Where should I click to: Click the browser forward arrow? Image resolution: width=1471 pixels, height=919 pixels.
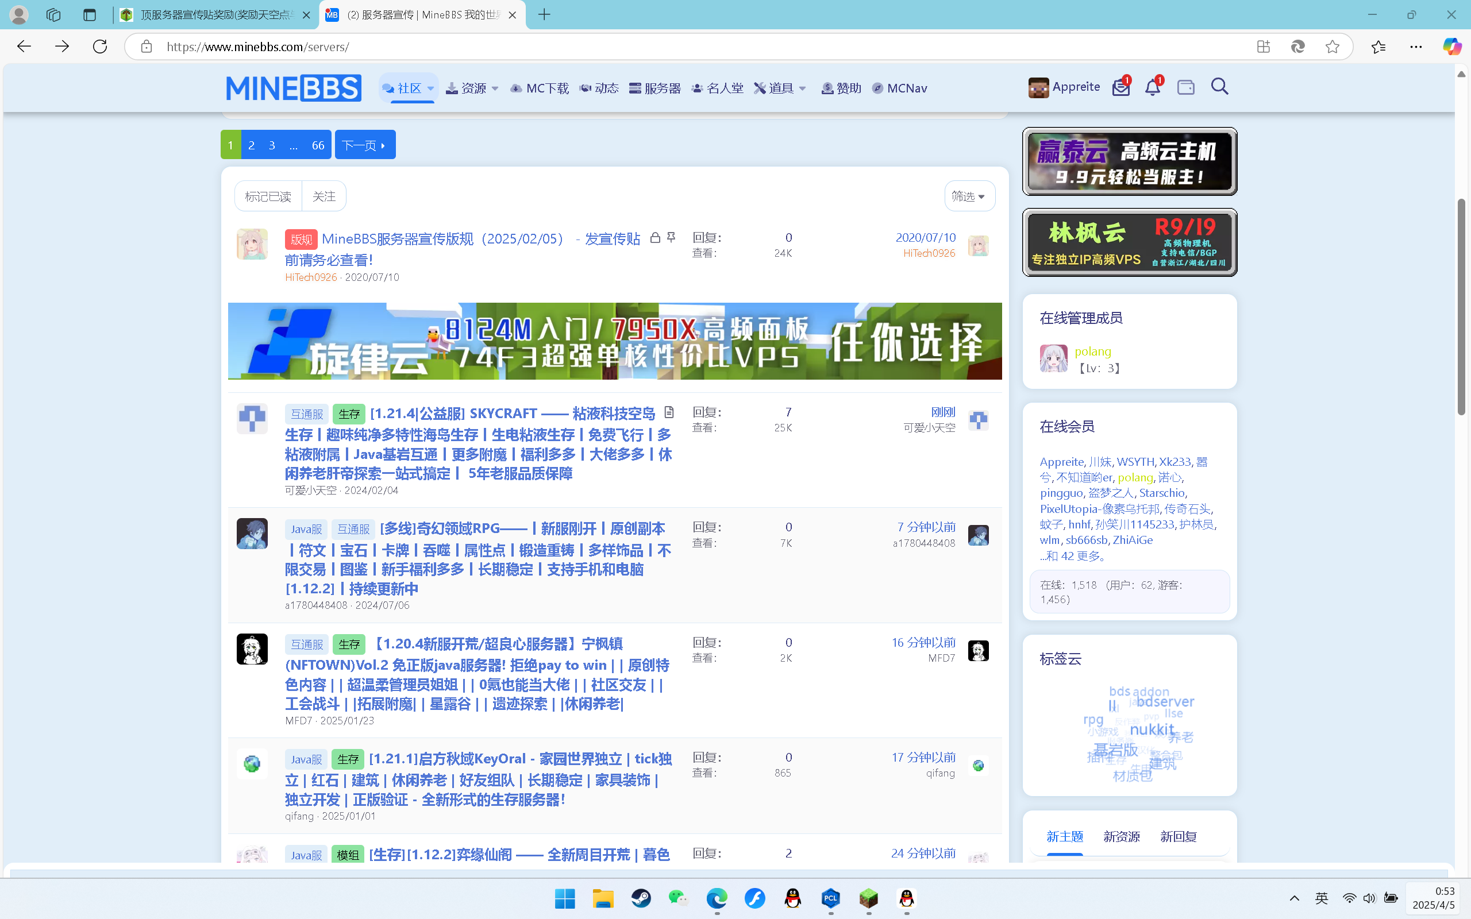62,46
